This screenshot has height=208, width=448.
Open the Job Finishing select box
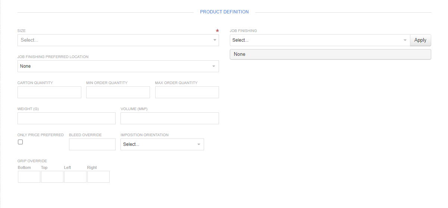pyautogui.click(x=317, y=40)
